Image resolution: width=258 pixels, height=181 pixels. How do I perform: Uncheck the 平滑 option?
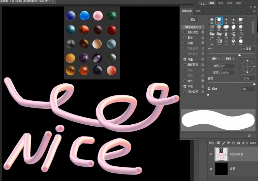pyautogui.click(x=185, y=86)
